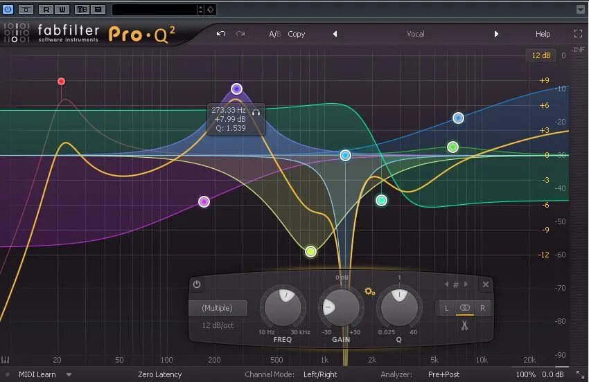Click the band number # indicator
589x382 pixels.
click(x=456, y=284)
